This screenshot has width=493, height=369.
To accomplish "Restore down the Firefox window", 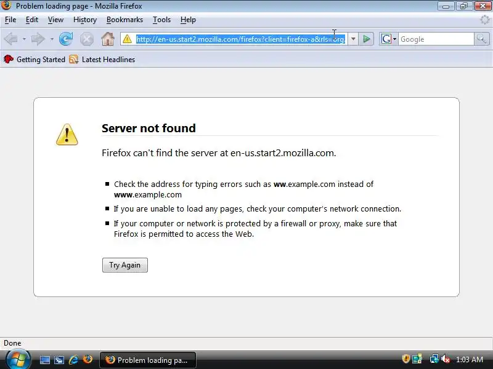I will (464, 6).
